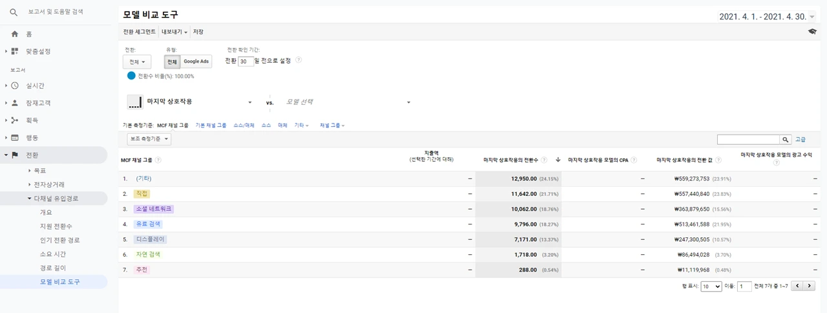The width and height of the screenshot is (827, 313).
Task: Click the 직접 channel label
Action: [141, 194]
